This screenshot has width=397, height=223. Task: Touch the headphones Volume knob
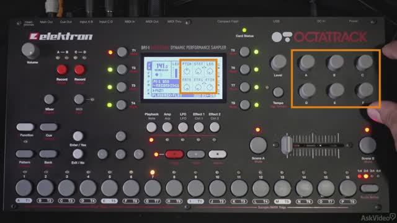point(30,51)
